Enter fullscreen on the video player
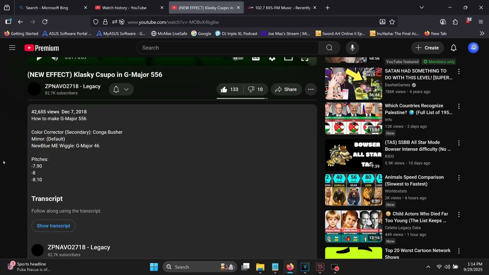This screenshot has height=275, width=489. [x=304, y=58]
